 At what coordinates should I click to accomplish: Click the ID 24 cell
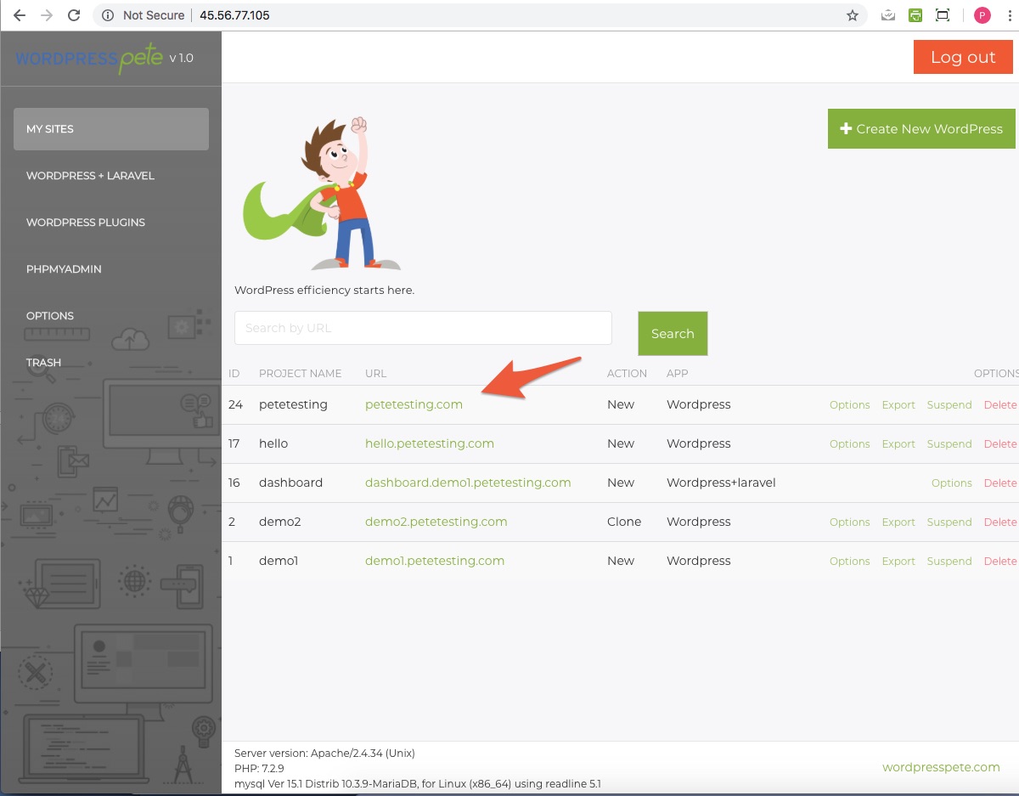pyautogui.click(x=235, y=405)
